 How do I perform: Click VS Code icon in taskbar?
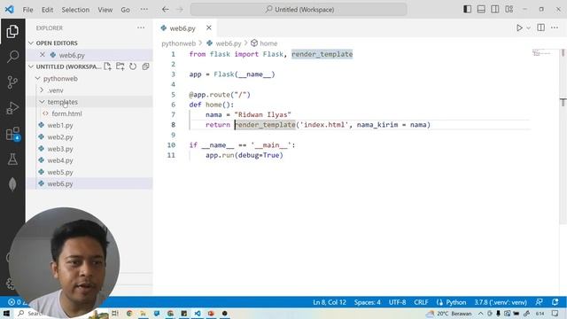[198, 313]
